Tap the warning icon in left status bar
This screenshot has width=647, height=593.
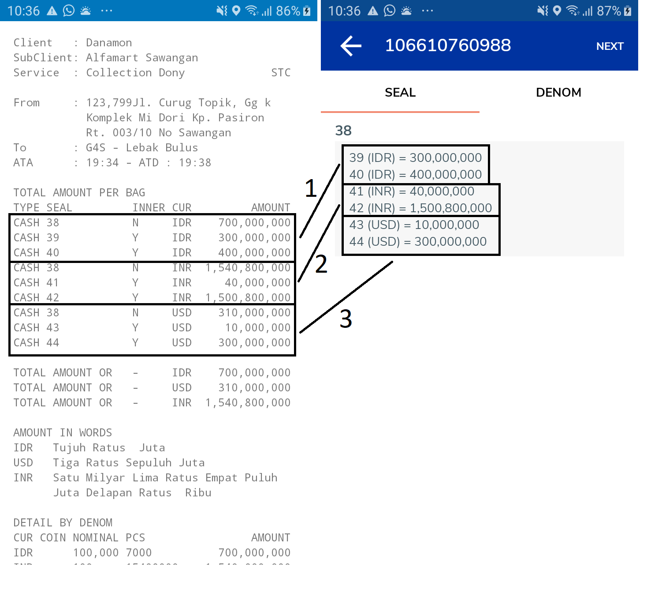[52, 11]
